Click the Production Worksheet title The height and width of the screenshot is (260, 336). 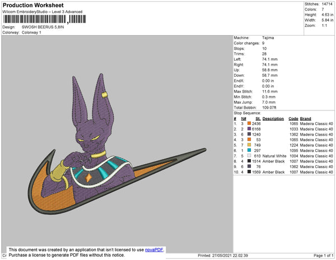pos(34,6)
